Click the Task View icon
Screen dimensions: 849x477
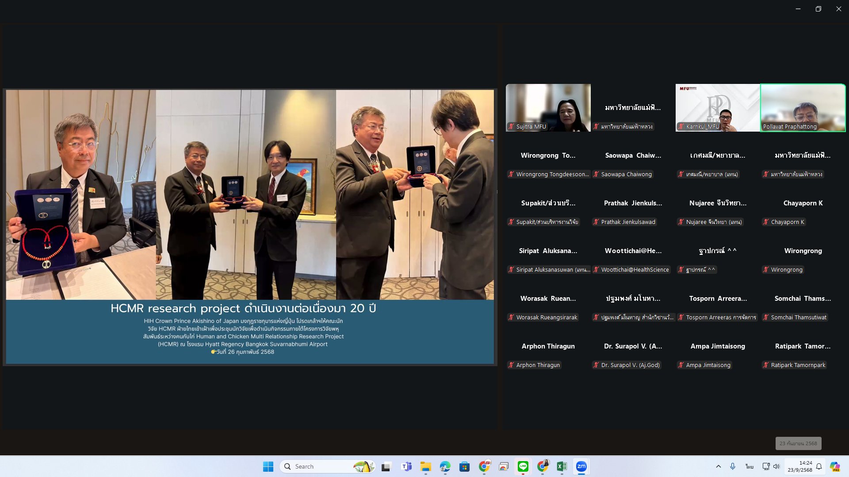pos(386,466)
